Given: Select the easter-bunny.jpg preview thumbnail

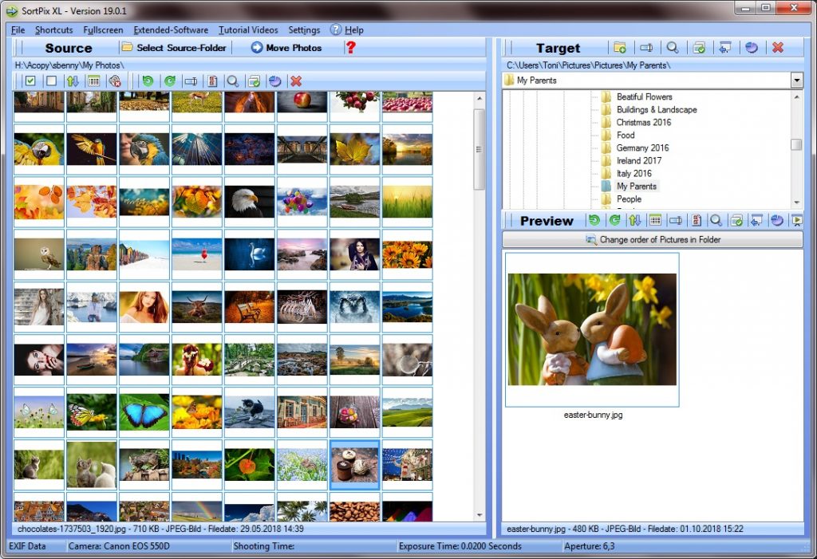Looking at the screenshot, I should coord(591,329).
